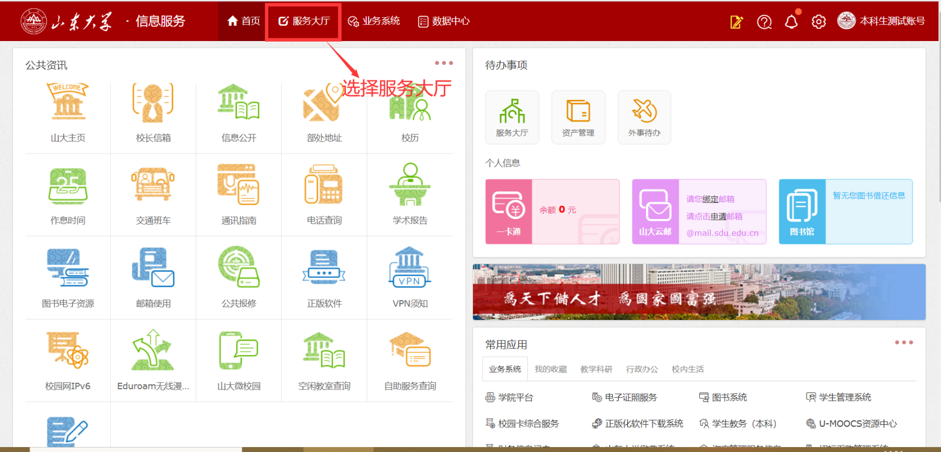Open the 学院平台 link
This screenshot has height=452, width=941.
click(x=509, y=397)
